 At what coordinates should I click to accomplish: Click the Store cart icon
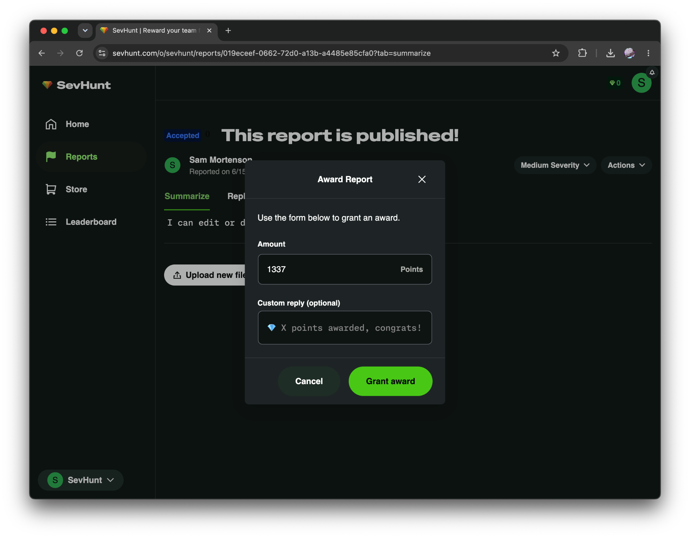click(x=51, y=189)
